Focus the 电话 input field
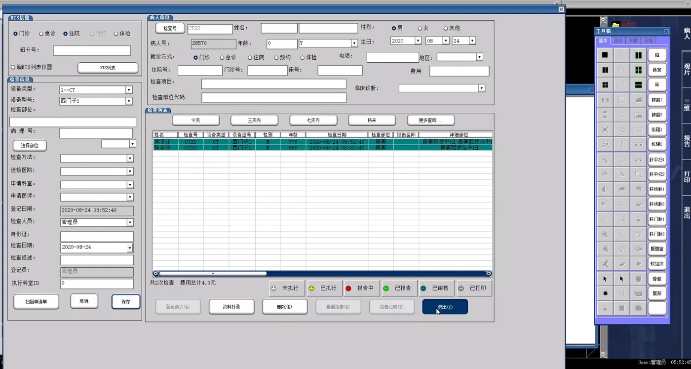This screenshot has height=369, width=691. (x=392, y=57)
